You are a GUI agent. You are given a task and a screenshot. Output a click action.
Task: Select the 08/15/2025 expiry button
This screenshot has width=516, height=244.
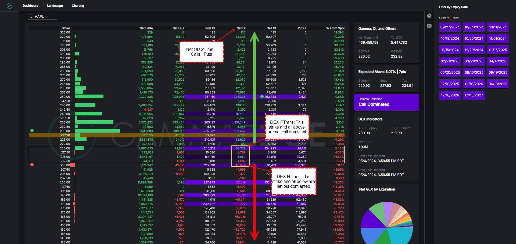click(474, 72)
